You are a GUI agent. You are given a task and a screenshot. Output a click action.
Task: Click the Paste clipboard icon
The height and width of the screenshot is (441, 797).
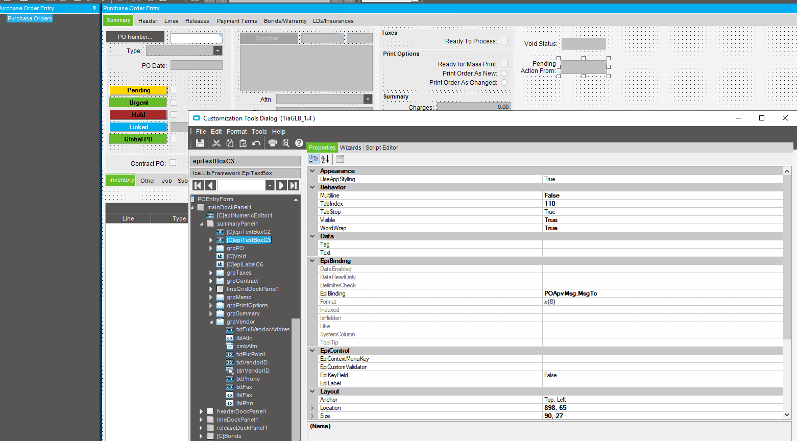point(243,143)
